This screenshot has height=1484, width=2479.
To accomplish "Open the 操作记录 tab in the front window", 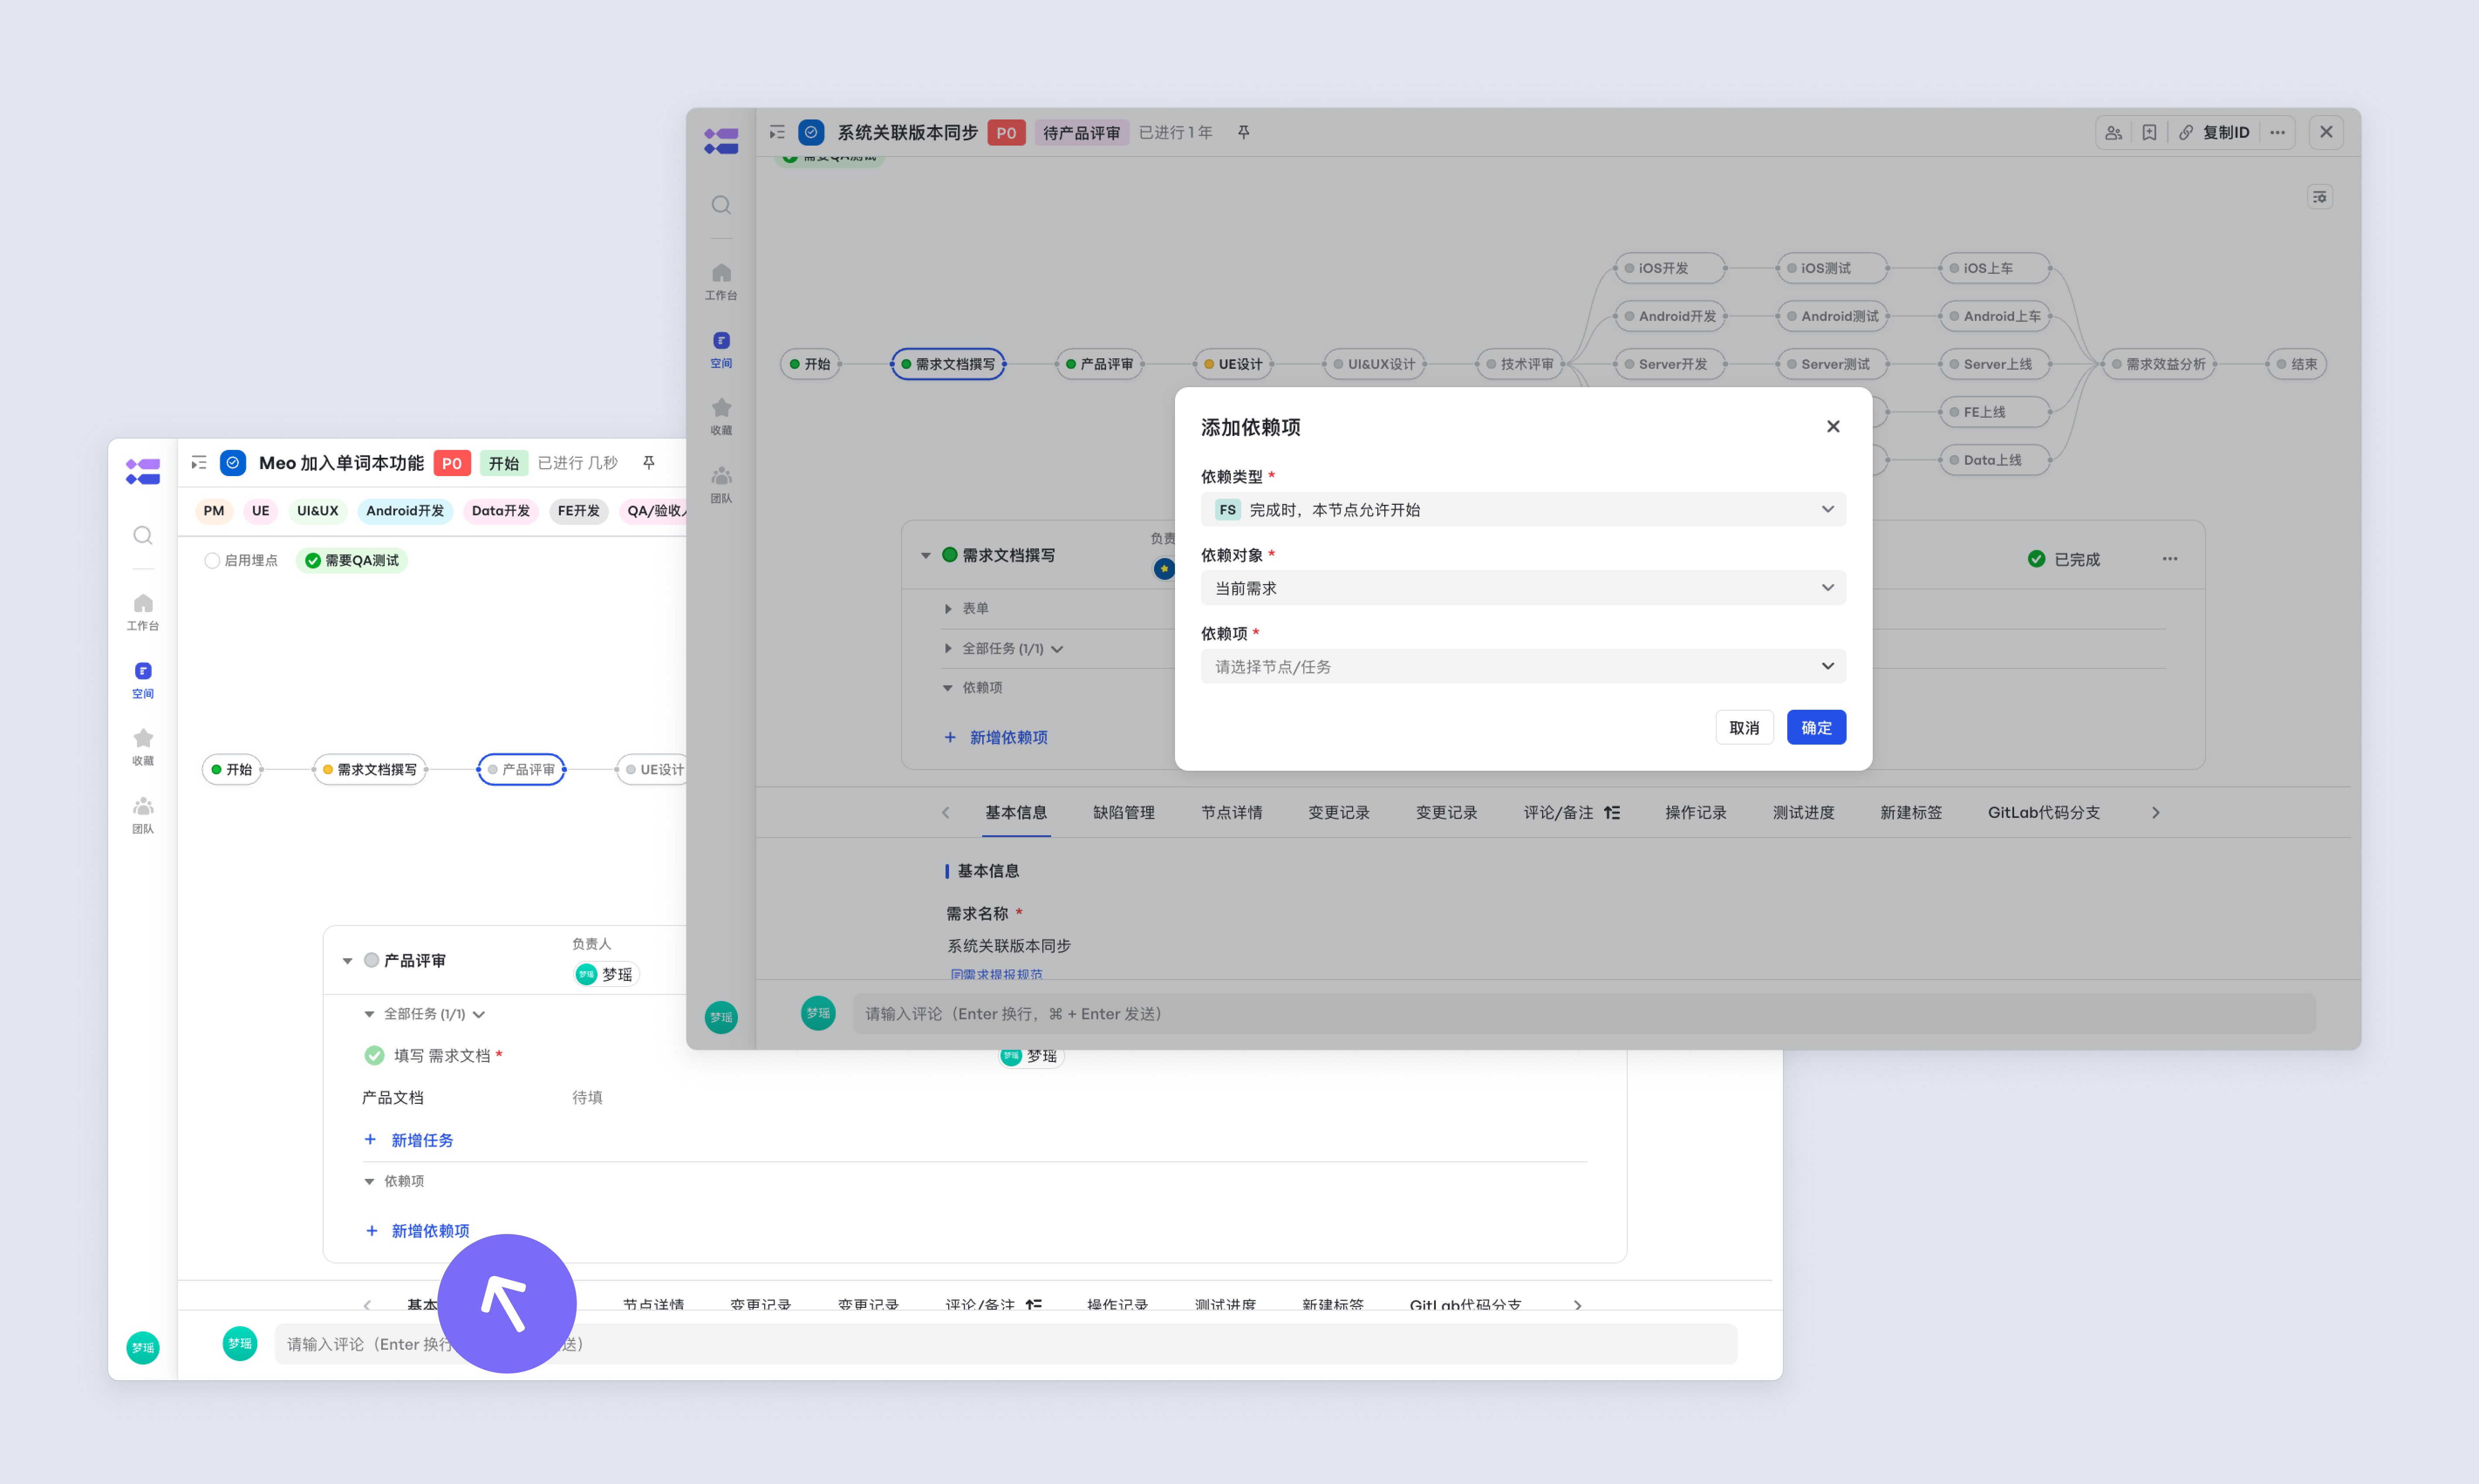I will (1696, 812).
